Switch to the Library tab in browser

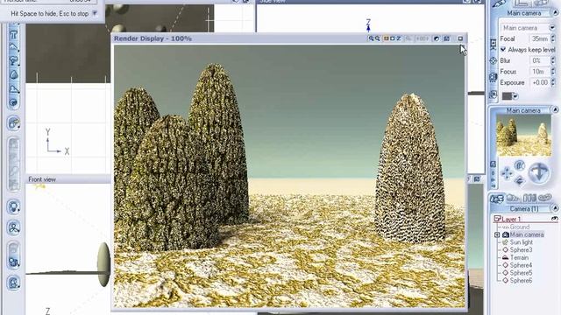click(529, 199)
